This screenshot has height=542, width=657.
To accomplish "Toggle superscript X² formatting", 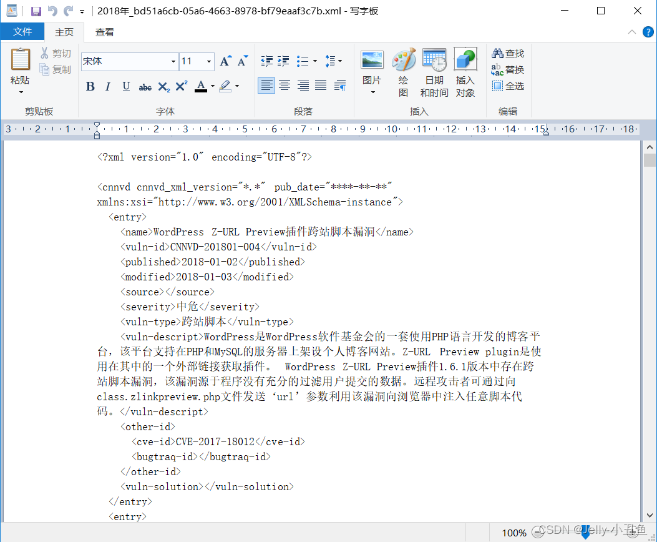I will click(181, 86).
